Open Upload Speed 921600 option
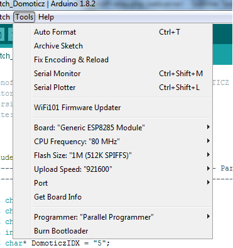This screenshot has height=248, width=233. click(122, 169)
